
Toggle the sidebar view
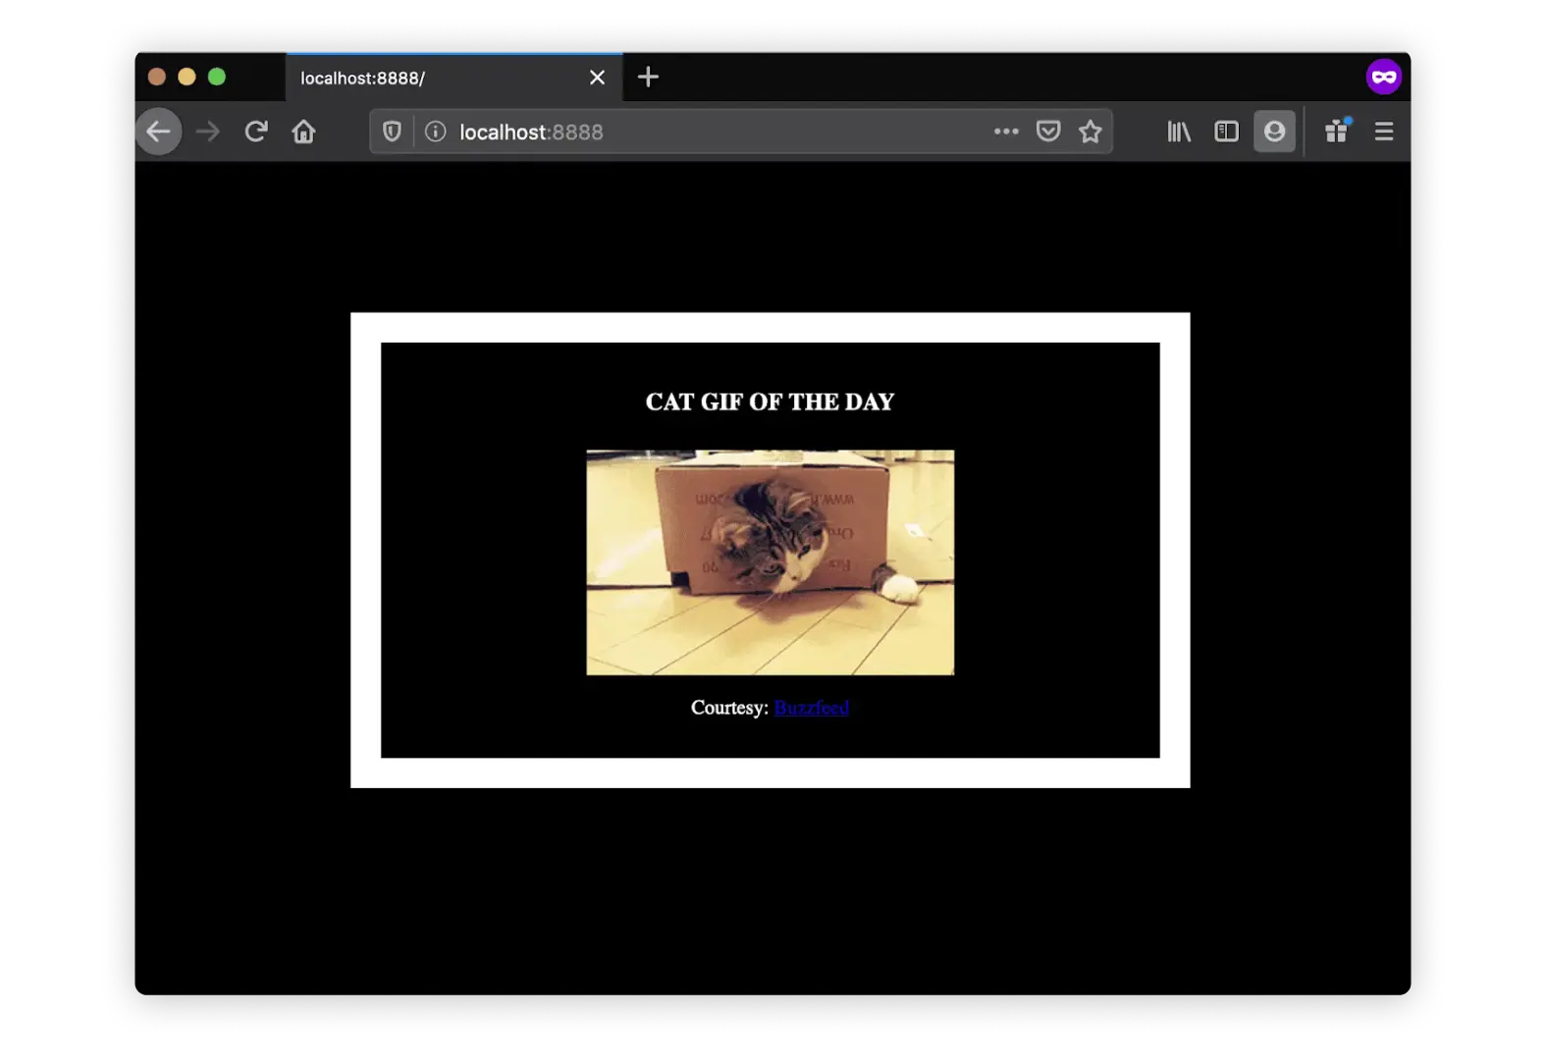pyautogui.click(x=1226, y=132)
